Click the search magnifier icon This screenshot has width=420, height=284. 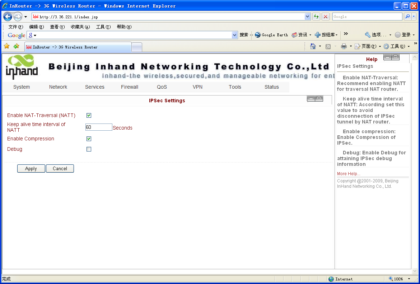(407, 17)
